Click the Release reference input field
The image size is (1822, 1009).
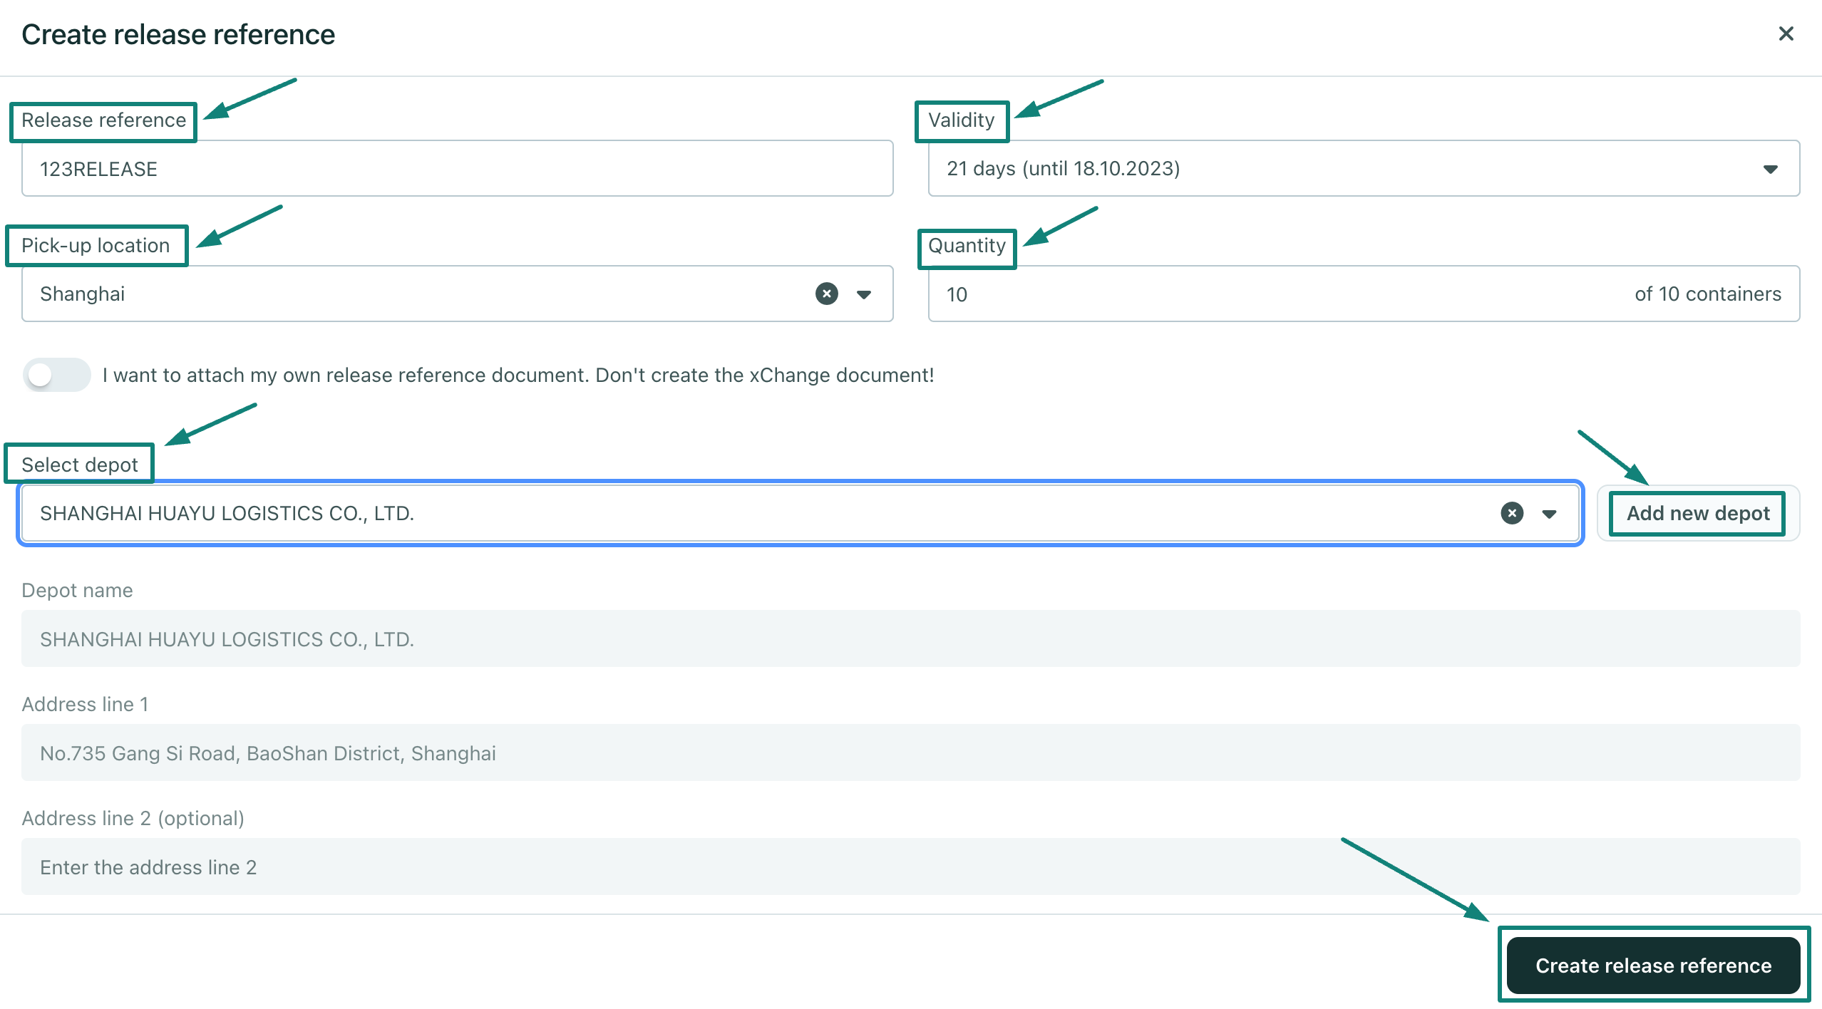point(456,169)
